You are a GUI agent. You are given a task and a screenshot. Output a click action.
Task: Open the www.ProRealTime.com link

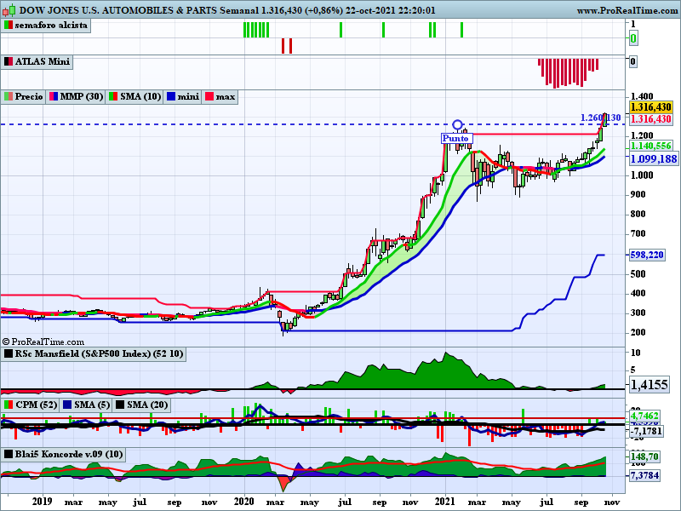[x=627, y=10]
